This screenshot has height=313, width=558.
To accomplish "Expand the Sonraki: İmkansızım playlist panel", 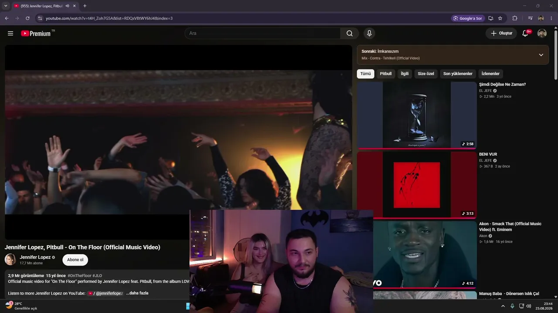I will (541, 55).
